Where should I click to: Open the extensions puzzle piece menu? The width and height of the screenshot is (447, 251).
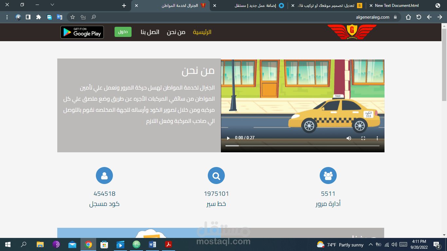click(x=39, y=17)
